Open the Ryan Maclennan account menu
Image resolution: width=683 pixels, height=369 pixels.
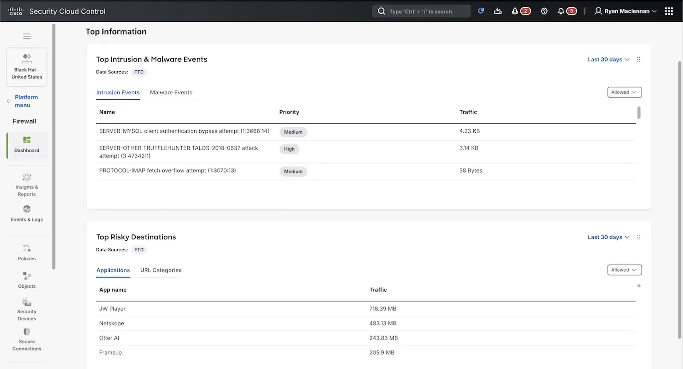coord(625,10)
